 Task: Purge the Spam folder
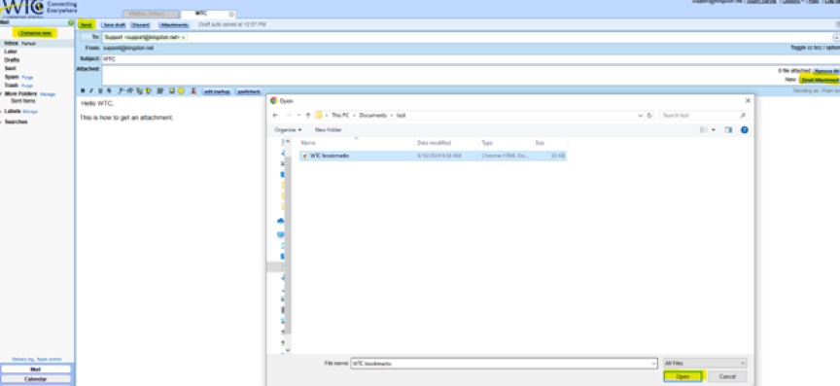click(27, 77)
